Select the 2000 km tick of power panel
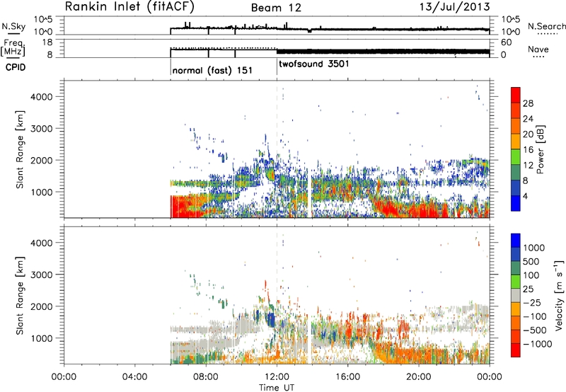The height and width of the screenshot is (392, 566). pyautogui.click(x=42, y=160)
